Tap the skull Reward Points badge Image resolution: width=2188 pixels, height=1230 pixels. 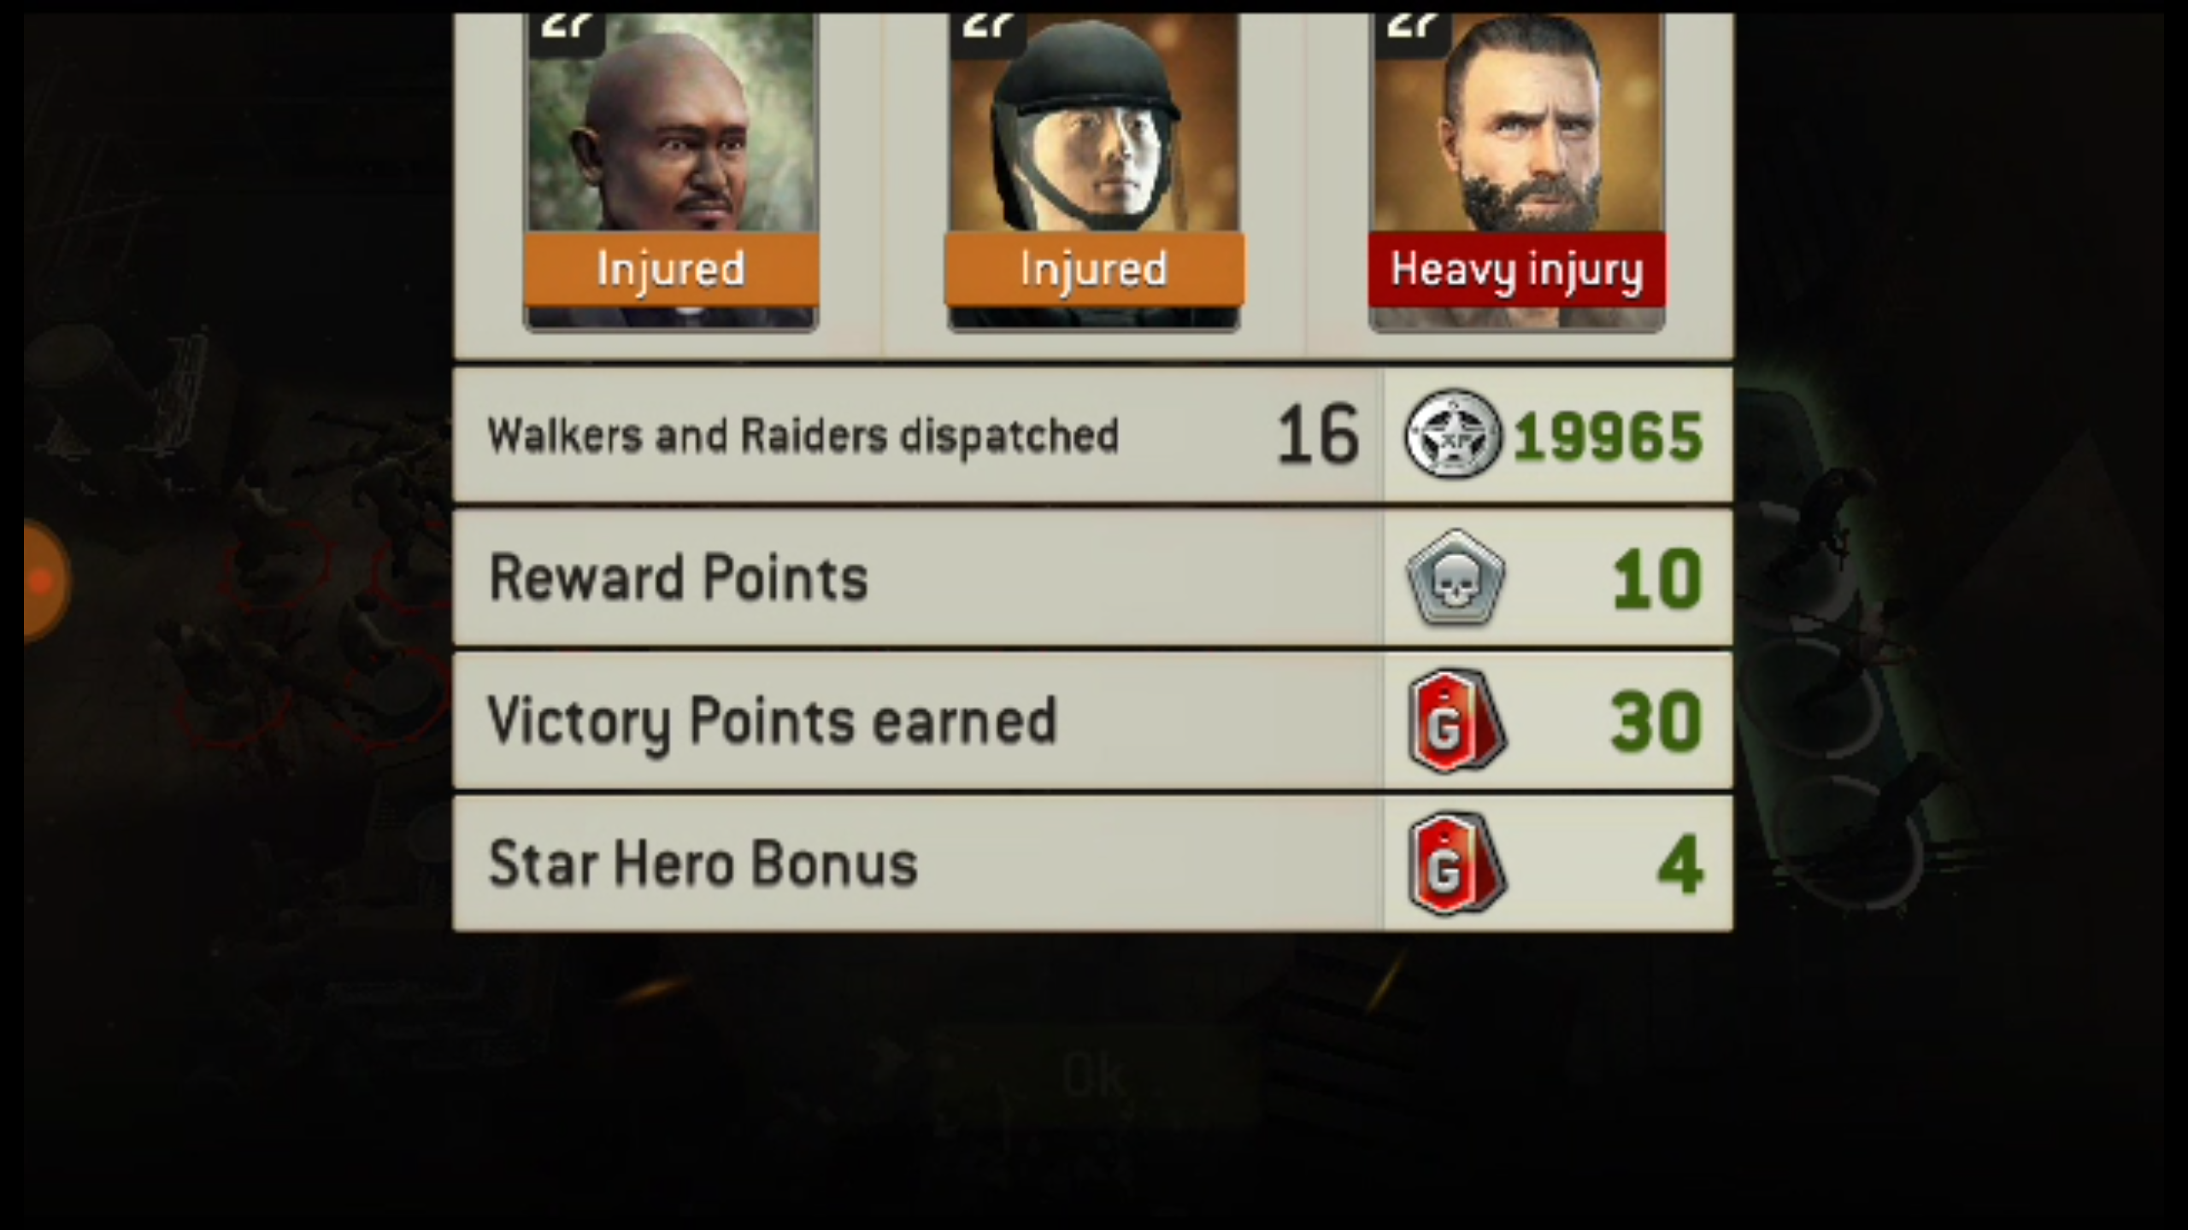click(x=1456, y=578)
